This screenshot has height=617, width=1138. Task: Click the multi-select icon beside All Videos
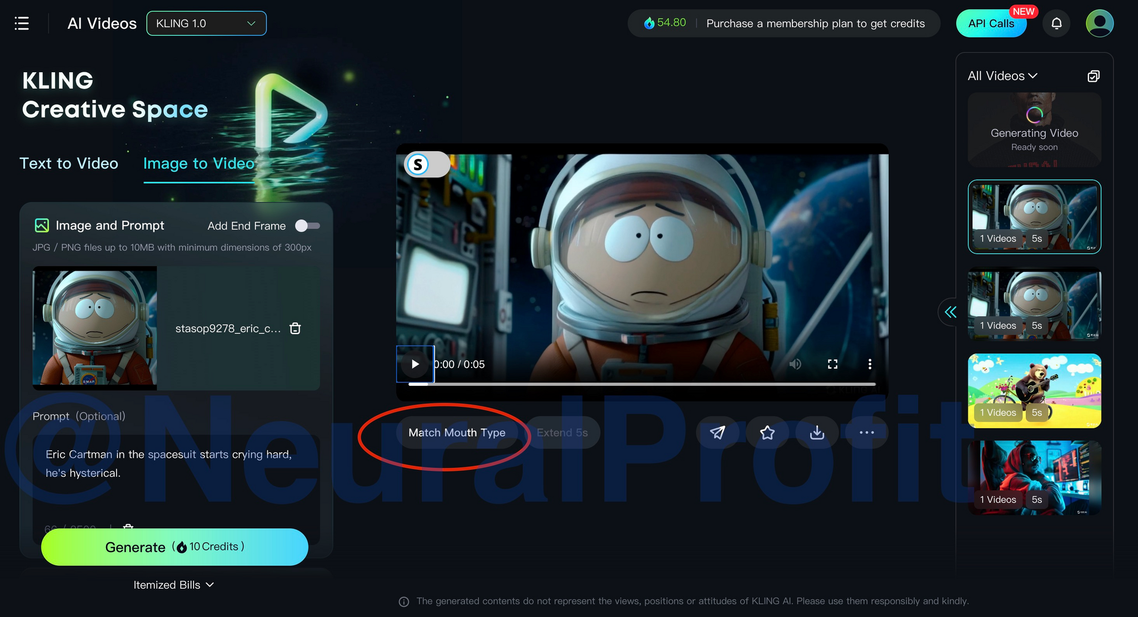click(1093, 76)
